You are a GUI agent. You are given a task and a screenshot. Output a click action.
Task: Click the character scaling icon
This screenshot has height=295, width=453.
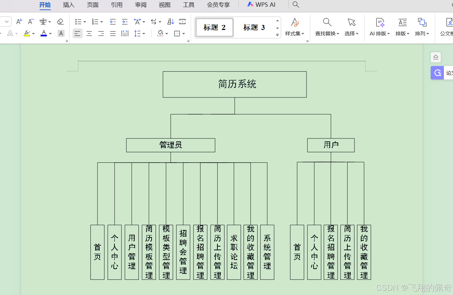(137, 22)
